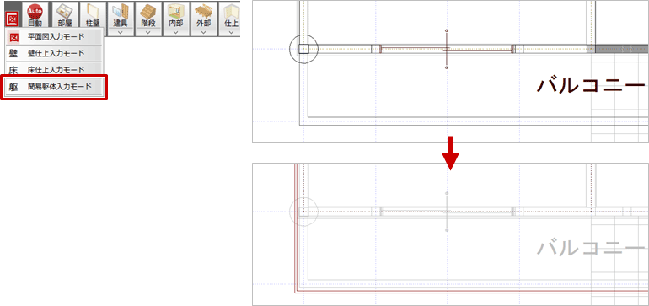Choose 床仕上入力モード from the menu
Viewport: 649px width, 306px height.
(x=54, y=69)
